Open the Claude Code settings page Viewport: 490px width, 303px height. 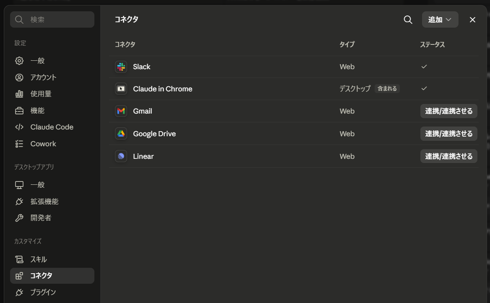[x=52, y=127]
